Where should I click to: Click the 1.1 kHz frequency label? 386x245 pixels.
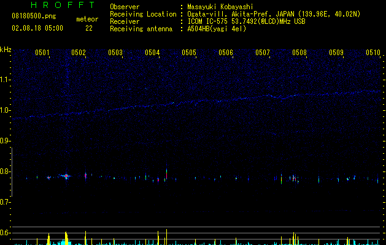pos(5,80)
